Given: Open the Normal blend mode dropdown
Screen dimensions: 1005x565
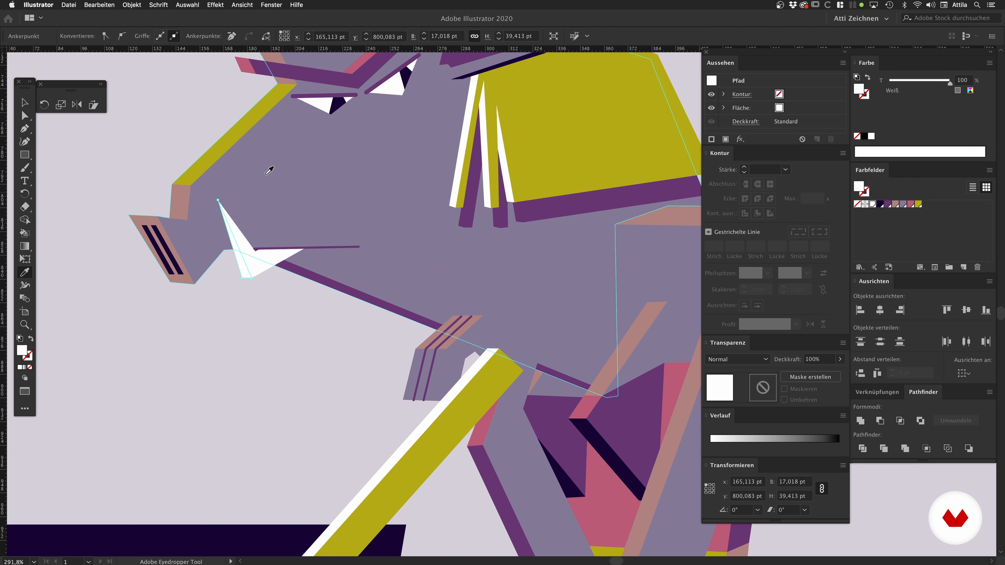Looking at the screenshot, I should [737, 359].
